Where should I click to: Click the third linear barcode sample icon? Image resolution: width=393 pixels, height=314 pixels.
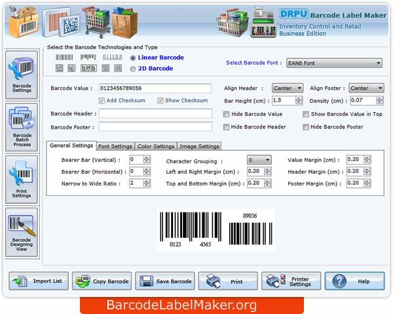point(112,58)
